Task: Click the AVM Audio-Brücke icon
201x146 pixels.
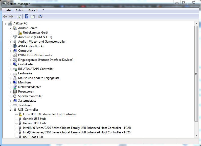Action: [x=15, y=46]
